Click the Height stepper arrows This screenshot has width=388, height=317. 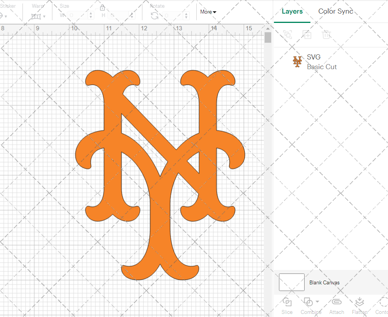click(132, 16)
